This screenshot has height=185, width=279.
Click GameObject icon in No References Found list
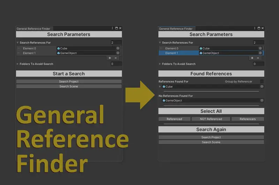pyautogui.click(x=164, y=101)
